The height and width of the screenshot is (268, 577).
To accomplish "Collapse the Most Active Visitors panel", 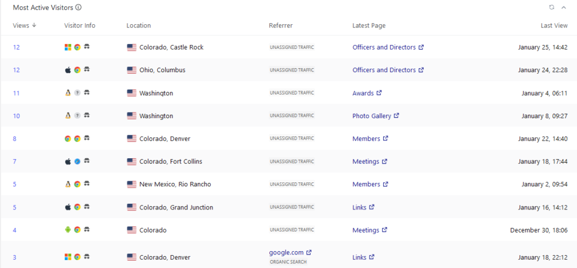I will pyautogui.click(x=563, y=7).
